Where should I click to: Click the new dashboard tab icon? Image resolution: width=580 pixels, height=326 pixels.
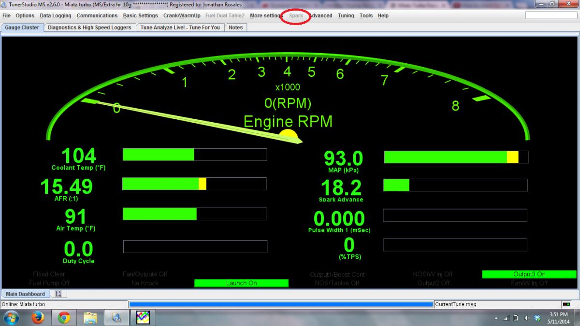point(58,294)
